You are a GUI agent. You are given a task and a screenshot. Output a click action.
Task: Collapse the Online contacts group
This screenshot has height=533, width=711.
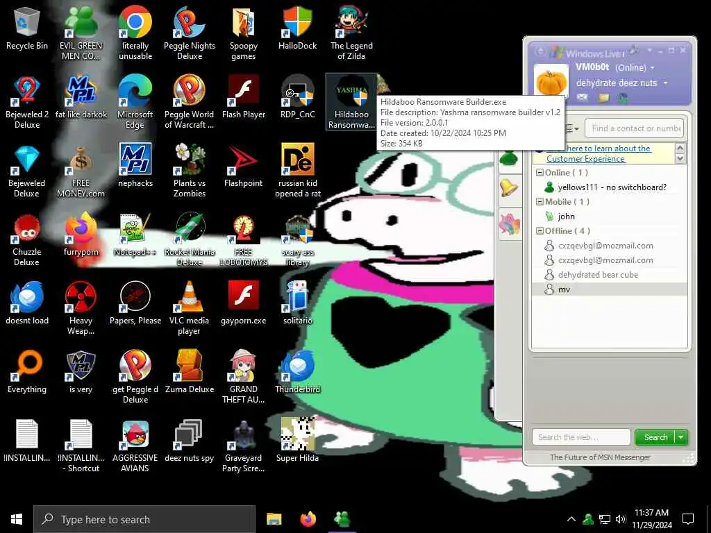click(x=539, y=173)
